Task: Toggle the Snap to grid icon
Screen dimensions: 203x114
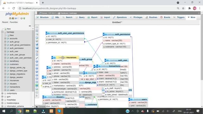Action: click(37, 75)
